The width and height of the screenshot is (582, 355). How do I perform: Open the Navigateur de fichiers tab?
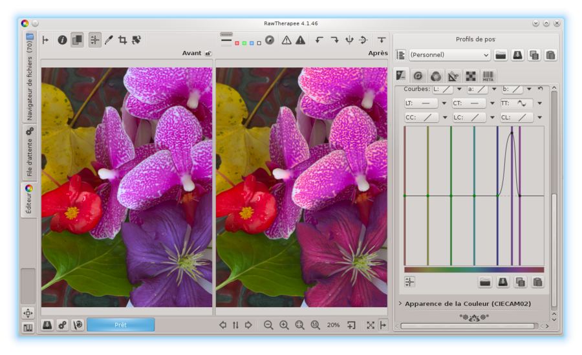[29, 80]
